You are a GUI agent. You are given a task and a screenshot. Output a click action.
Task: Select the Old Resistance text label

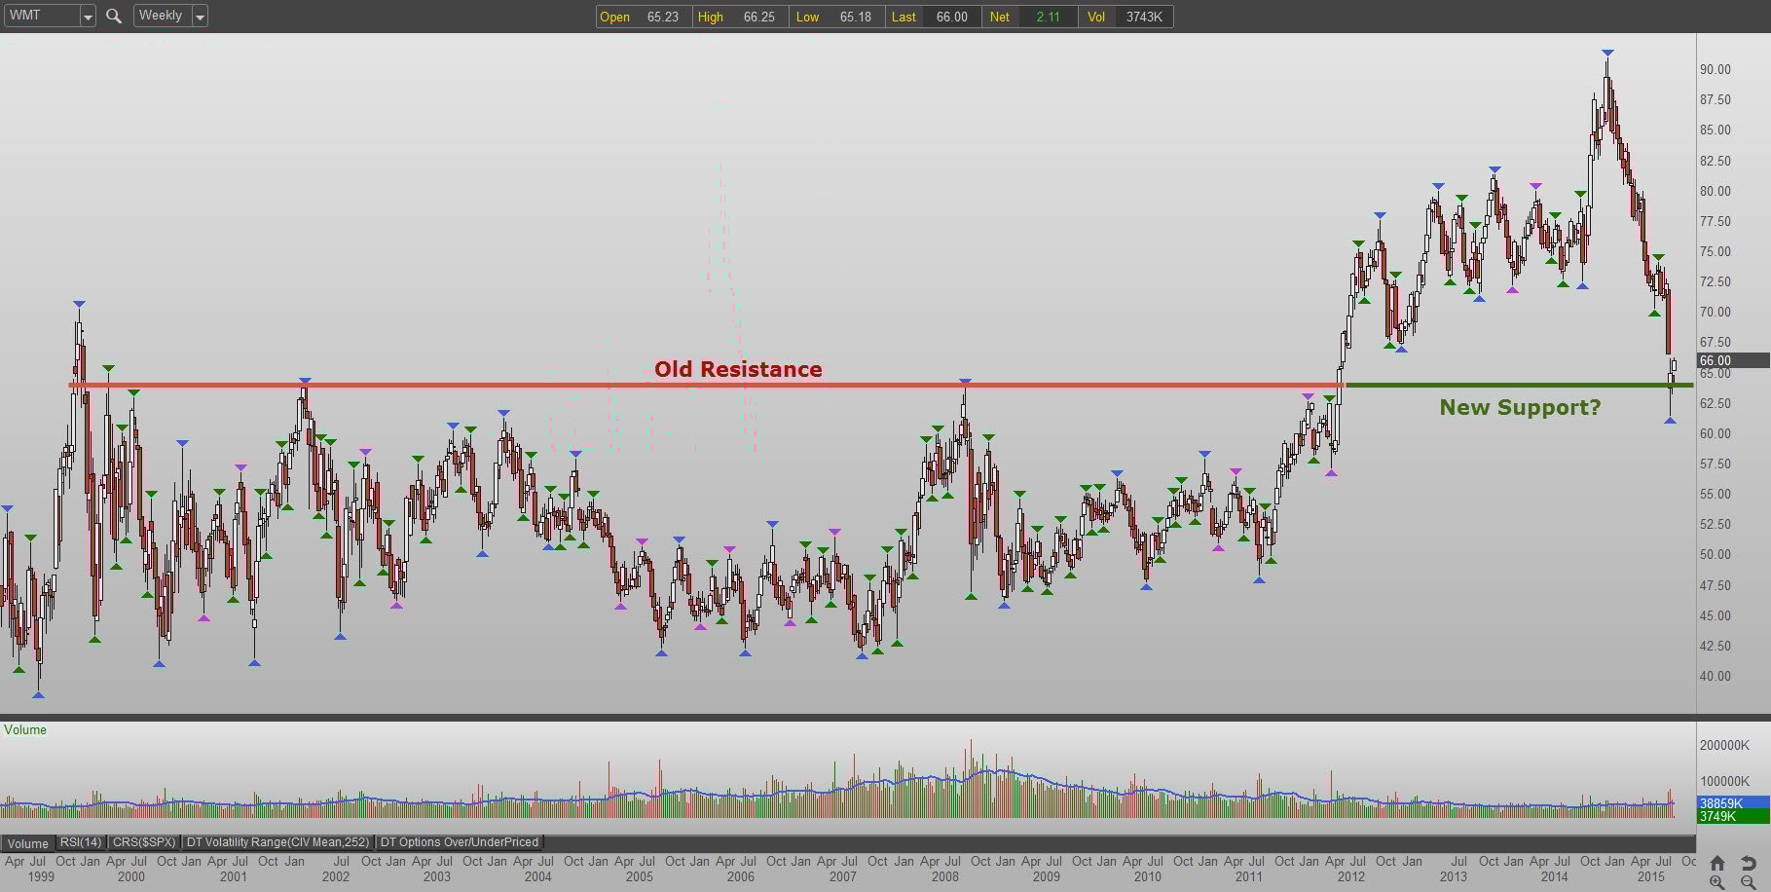[738, 369]
